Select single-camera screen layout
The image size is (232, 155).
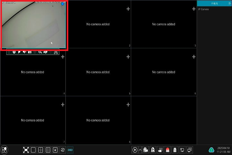pos(33,150)
